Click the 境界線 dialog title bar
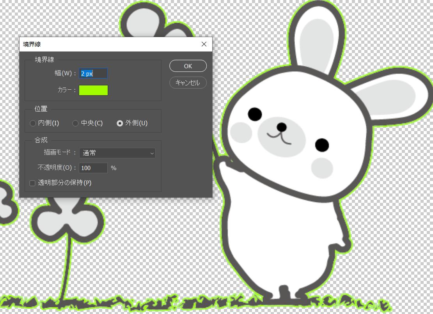The image size is (433, 314). point(109,44)
